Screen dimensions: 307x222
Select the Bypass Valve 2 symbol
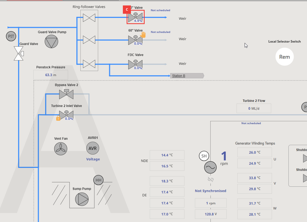(66, 94)
